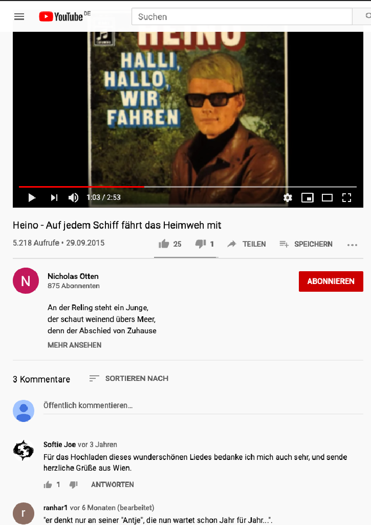371x525 pixels.
Task: Expand description with Mehr ansehen
Action: pyautogui.click(x=74, y=345)
